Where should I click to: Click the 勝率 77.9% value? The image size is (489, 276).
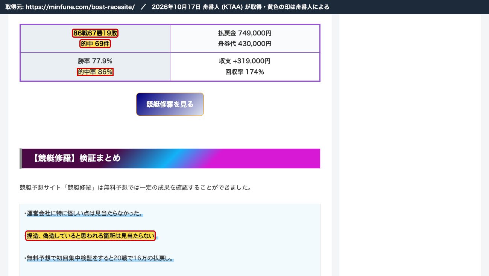pos(95,61)
